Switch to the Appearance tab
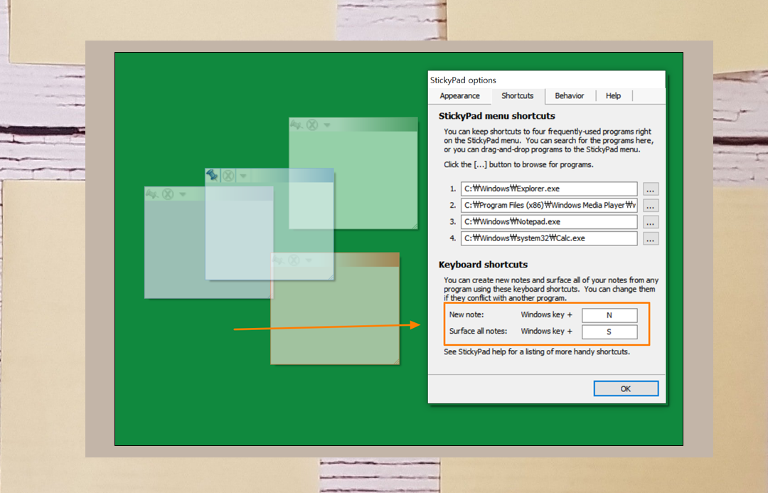This screenshot has height=493, width=768. tap(459, 95)
